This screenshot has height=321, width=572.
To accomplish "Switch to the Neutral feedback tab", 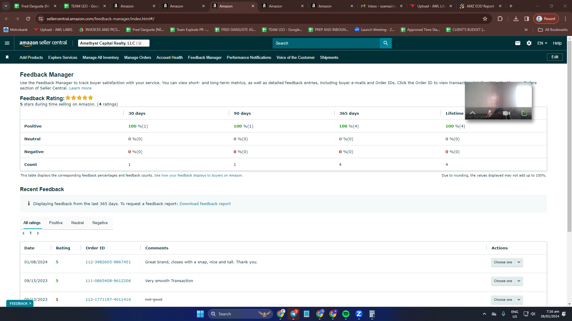I will tap(77, 223).
